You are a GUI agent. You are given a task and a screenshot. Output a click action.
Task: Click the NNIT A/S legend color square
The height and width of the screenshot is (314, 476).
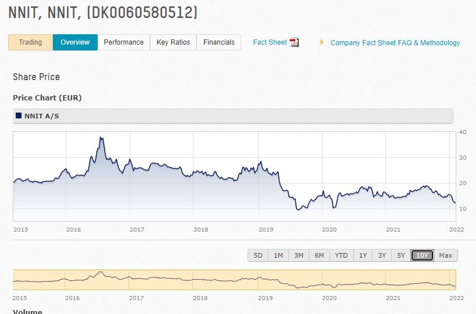click(x=19, y=116)
